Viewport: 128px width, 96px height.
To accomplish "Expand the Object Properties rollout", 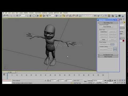I will click(x=108, y=57).
